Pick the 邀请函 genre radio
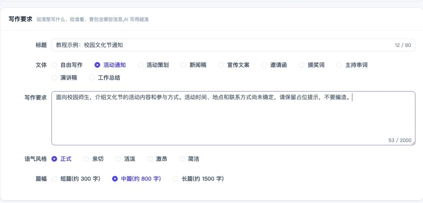This screenshot has width=423, height=203. [x=274, y=65]
